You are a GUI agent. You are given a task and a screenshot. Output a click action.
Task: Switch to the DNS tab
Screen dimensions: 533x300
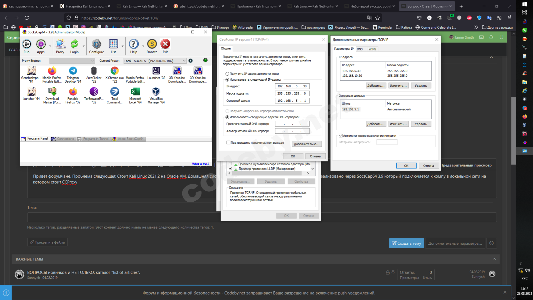[x=360, y=49]
